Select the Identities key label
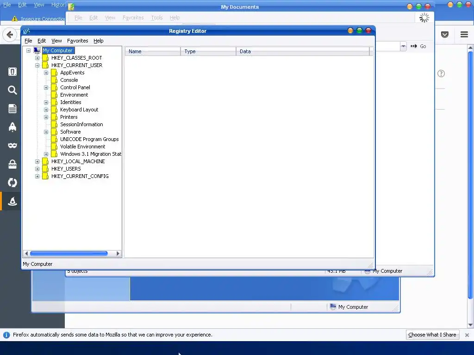The height and width of the screenshot is (355, 474). [x=70, y=102]
